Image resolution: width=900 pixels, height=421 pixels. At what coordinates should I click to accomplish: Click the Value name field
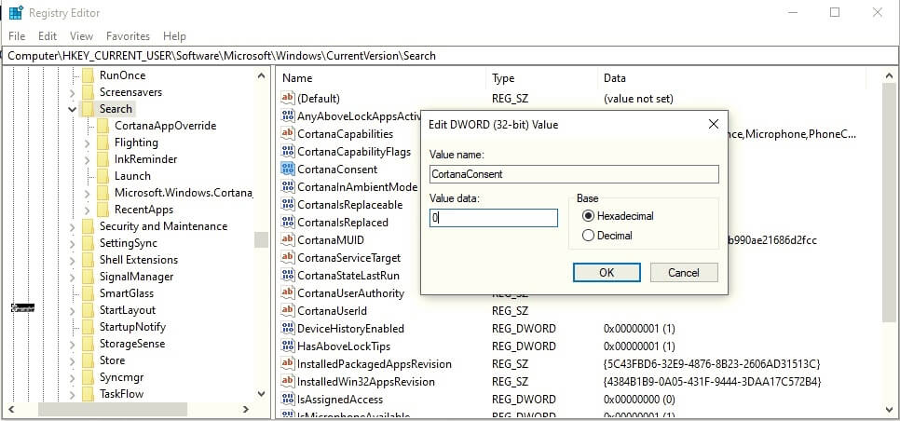click(x=574, y=174)
